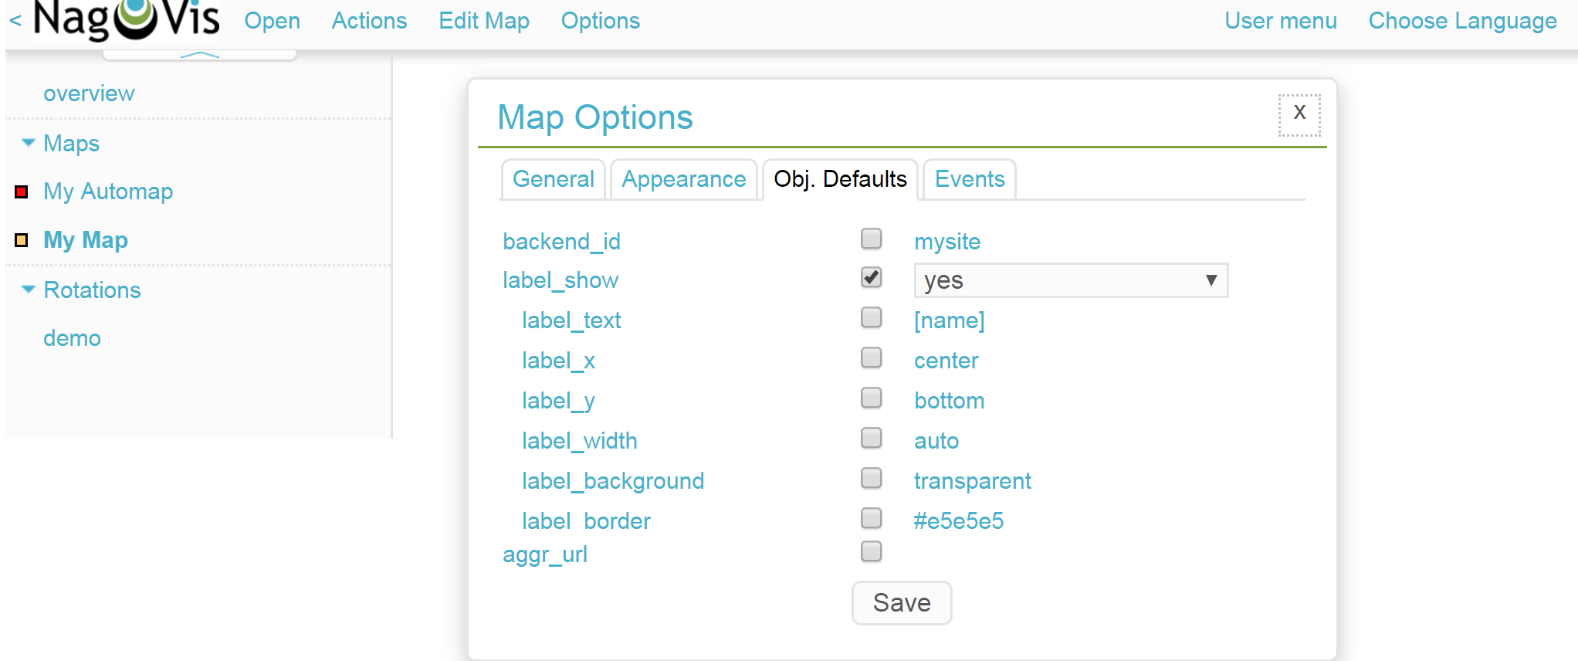
Task: Open the Edit Map menu
Action: [483, 21]
